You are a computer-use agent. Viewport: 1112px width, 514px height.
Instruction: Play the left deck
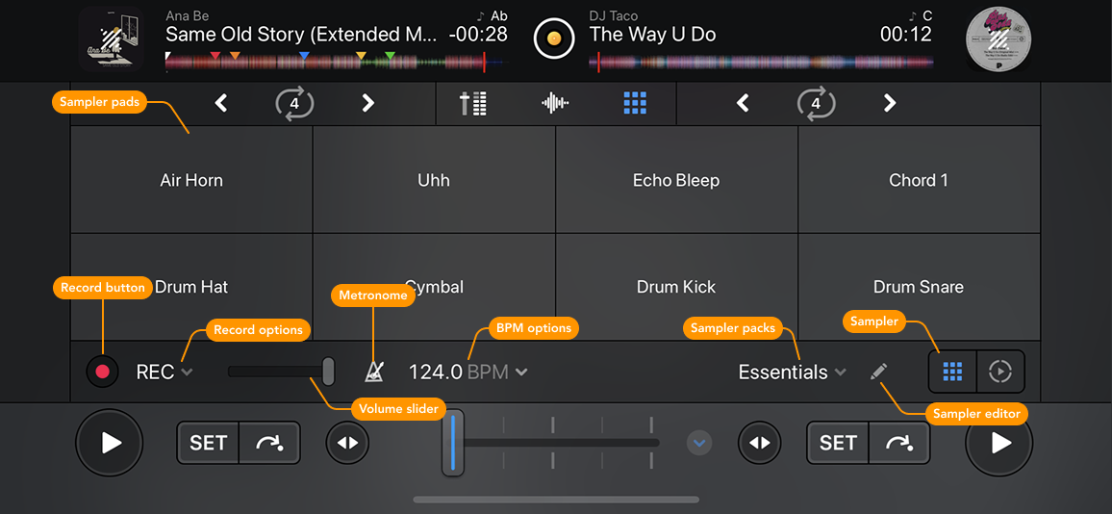coord(110,443)
